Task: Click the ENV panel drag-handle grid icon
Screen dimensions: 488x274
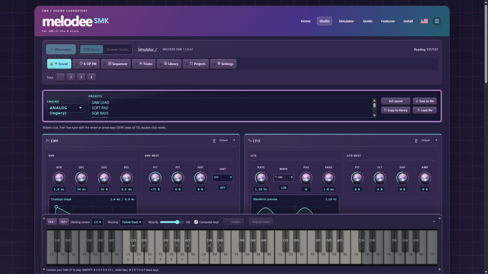Action: (x=214, y=141)
